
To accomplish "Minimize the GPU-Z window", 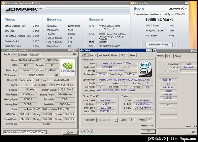I will [69, 51].
